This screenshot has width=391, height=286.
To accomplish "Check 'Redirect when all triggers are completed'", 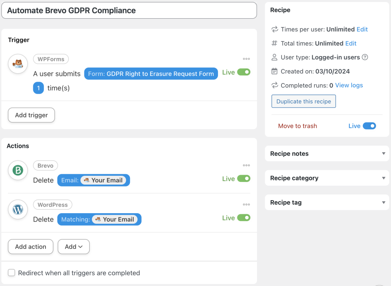I will coord(11,273).
